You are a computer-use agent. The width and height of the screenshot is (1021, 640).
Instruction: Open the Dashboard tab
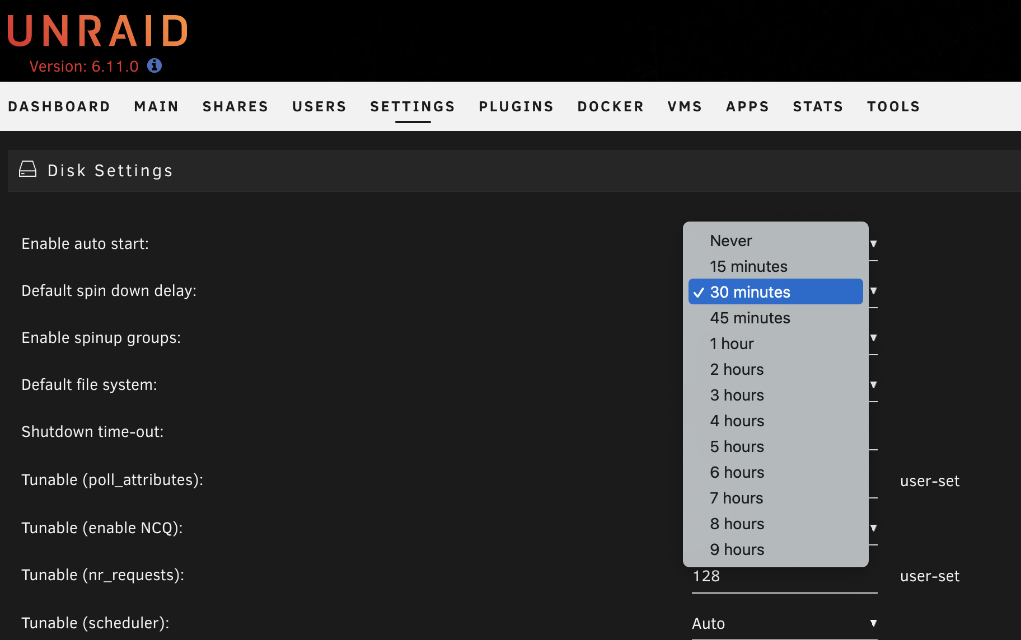pyautogui.click(x=59, y=106)
